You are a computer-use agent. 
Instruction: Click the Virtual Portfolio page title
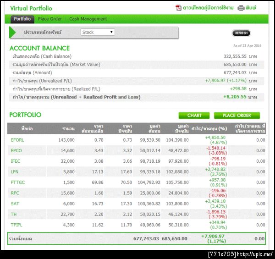click(31, 8)
